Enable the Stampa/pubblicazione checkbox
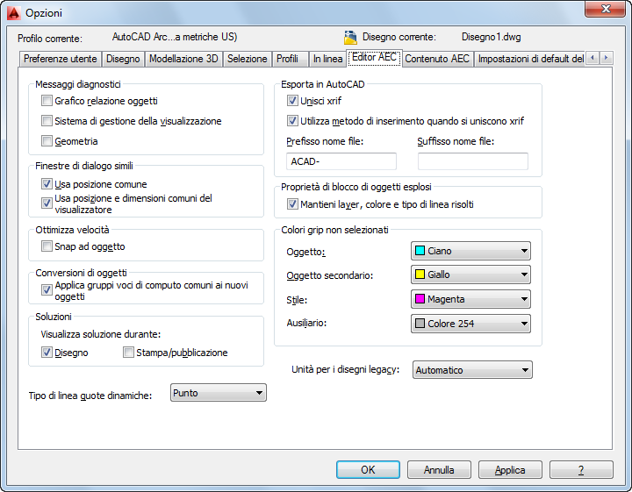This screenshot has height=492, width=632. [129, 353]
